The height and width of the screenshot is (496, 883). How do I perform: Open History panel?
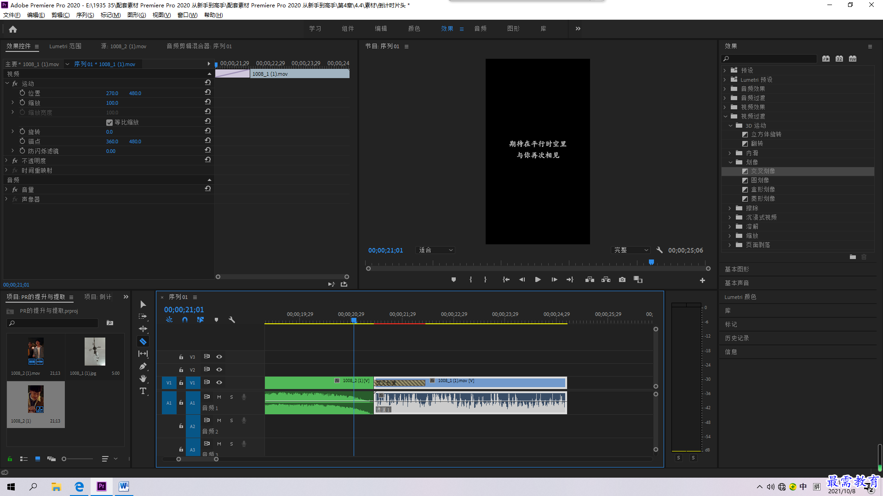(737, 338)
